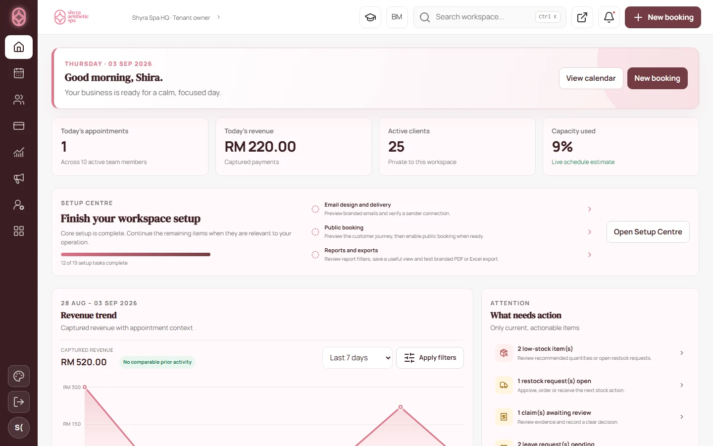Open the Apps grid sidebar icon

[19, 231]
